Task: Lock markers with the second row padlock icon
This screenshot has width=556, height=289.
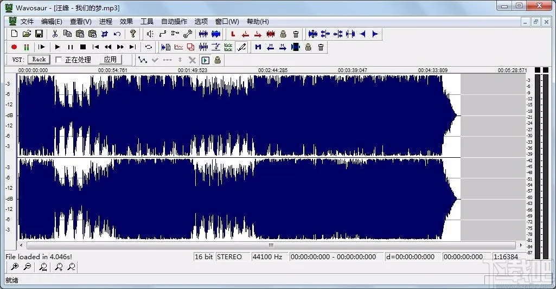Action: pos(308,47)
